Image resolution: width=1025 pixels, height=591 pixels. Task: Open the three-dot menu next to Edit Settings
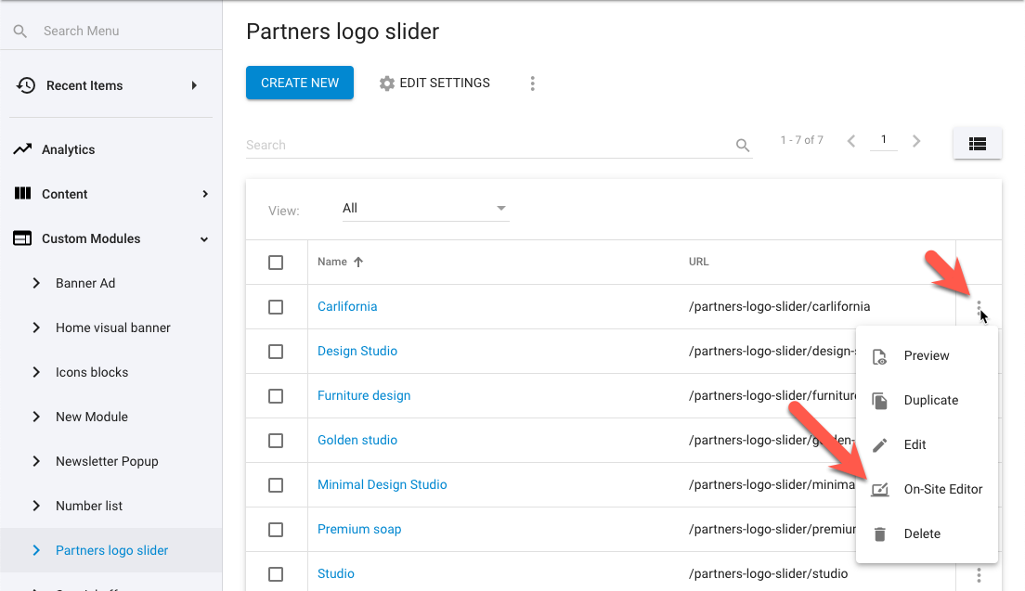pyautogui.click(x=532, y=84)
